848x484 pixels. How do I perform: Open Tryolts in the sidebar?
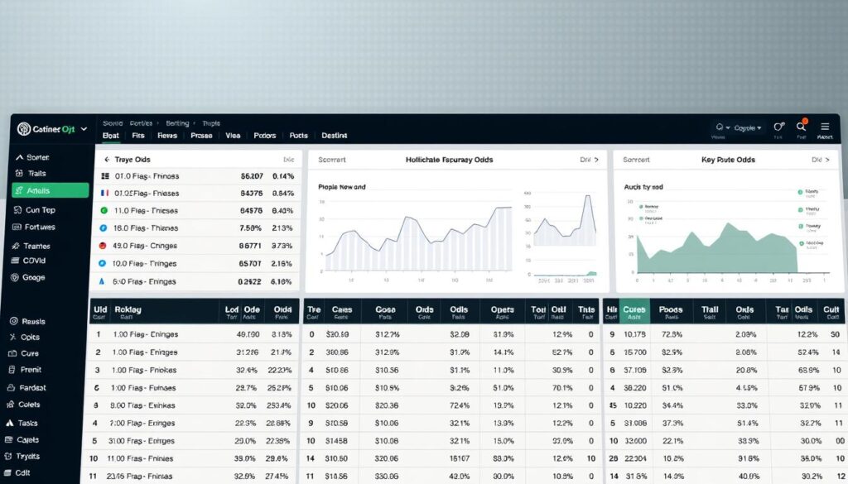click(x=22, y=457)
